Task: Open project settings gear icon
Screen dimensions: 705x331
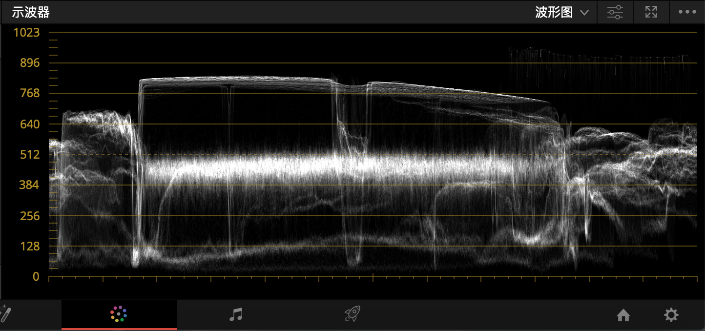Action: tap(671, 315)
